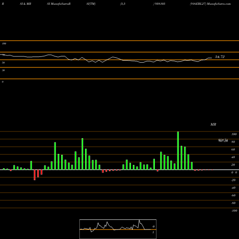Click the 50 label on RSI left axis

[3, 63]
